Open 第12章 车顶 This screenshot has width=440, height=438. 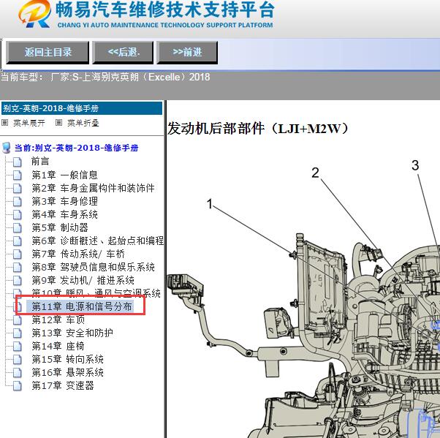pos(58,320)
